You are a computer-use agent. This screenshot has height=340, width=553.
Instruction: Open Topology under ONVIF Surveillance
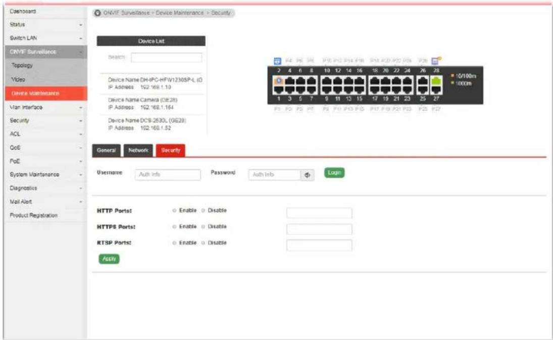tap(46, 66)
